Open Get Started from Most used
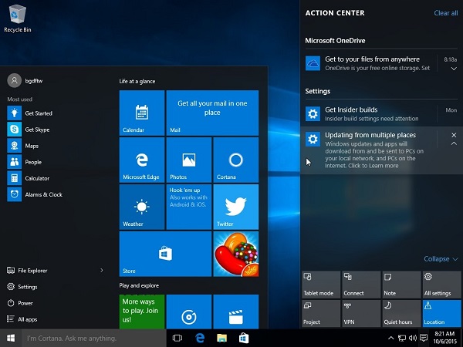Screen dimensions: 463x347 pyautogui.click(x=56, y=113)
